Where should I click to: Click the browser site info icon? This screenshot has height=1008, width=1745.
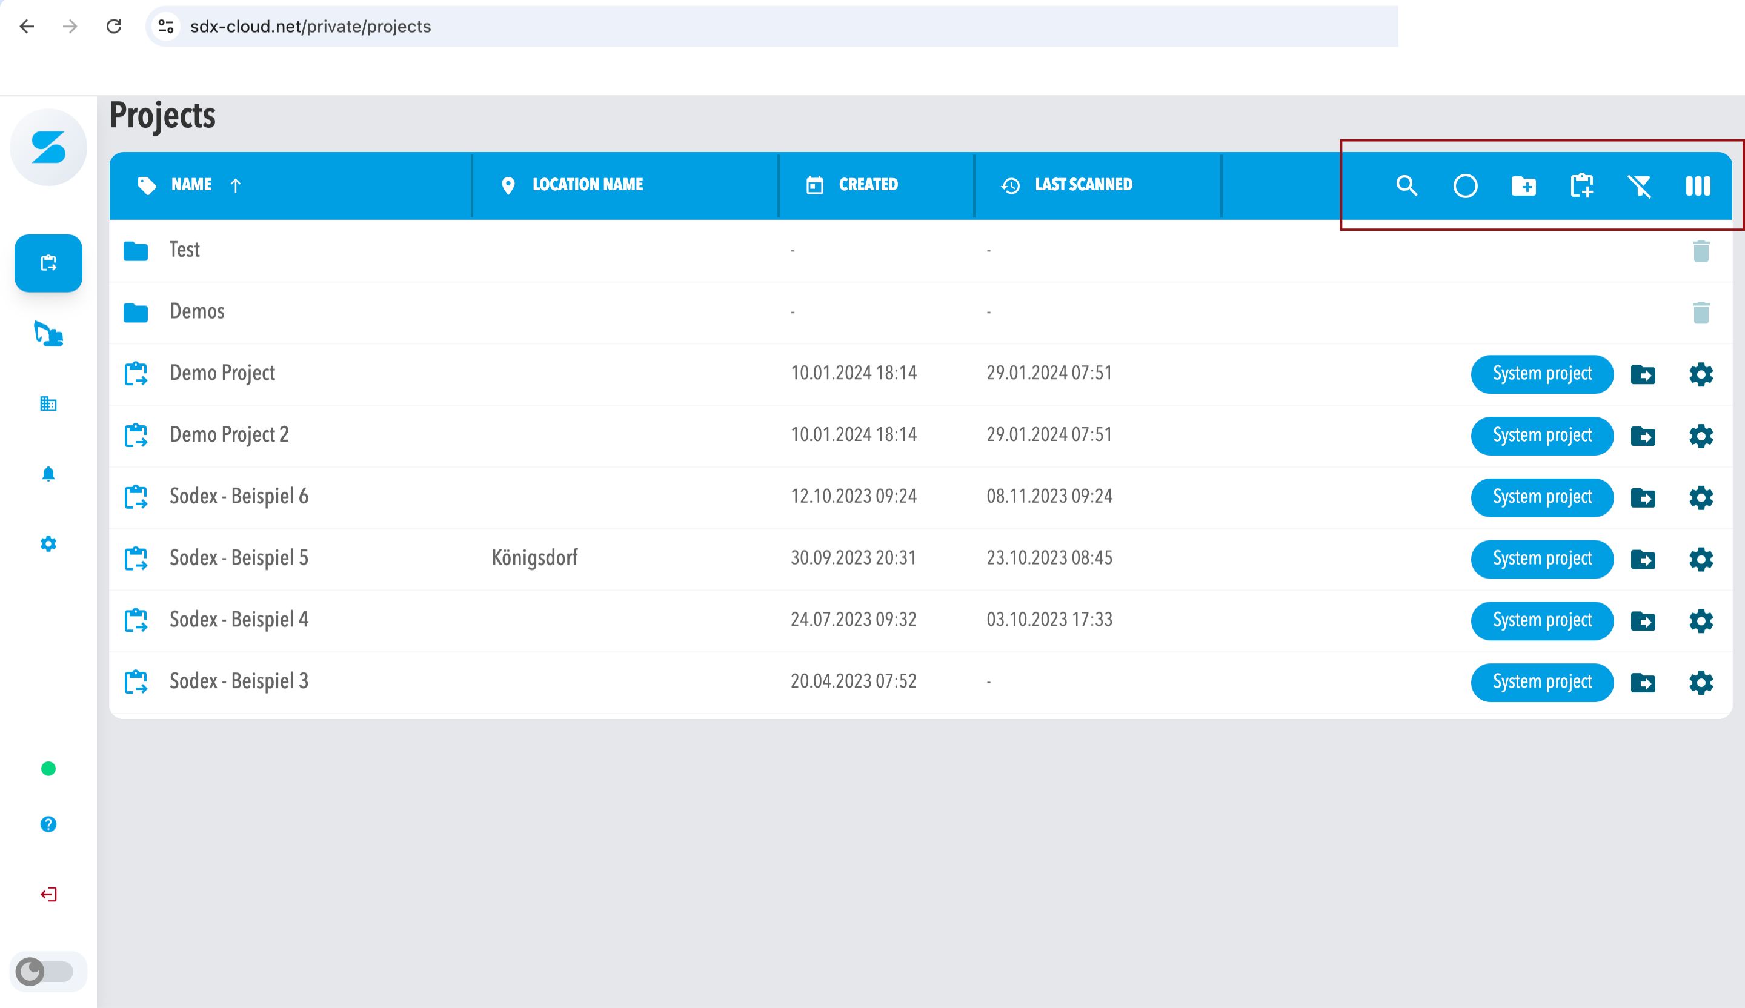165,26
